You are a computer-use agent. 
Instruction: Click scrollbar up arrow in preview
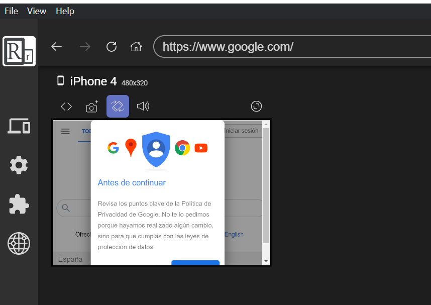(x=266, y=124)
